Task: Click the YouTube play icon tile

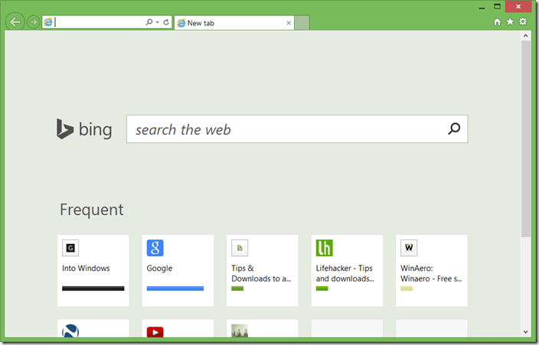Action: point(155,331)
